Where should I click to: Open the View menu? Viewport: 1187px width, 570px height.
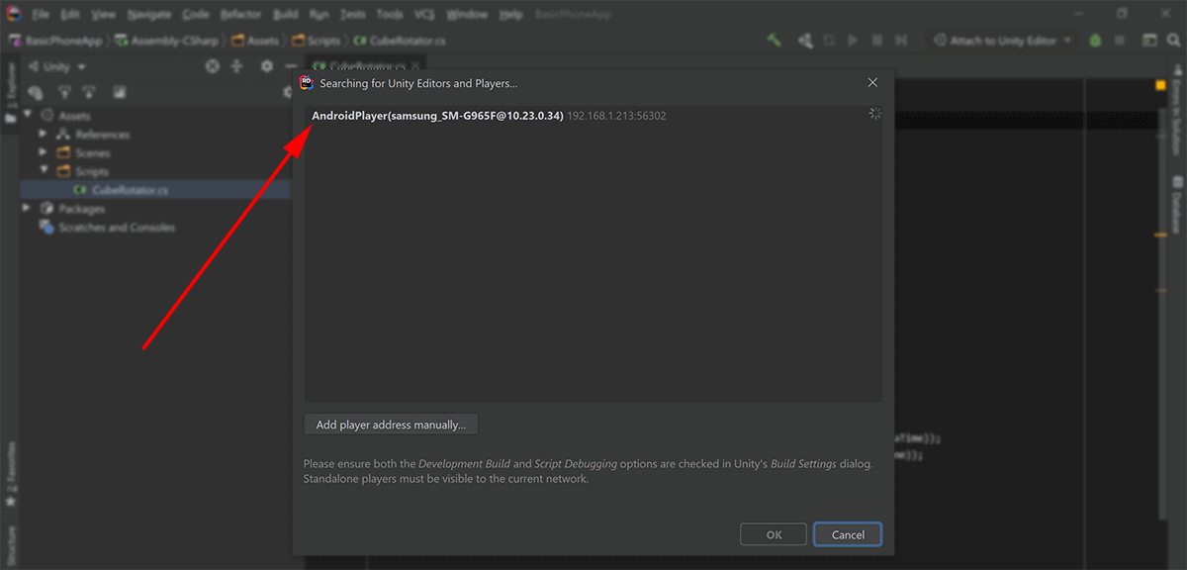coord(102,15)
